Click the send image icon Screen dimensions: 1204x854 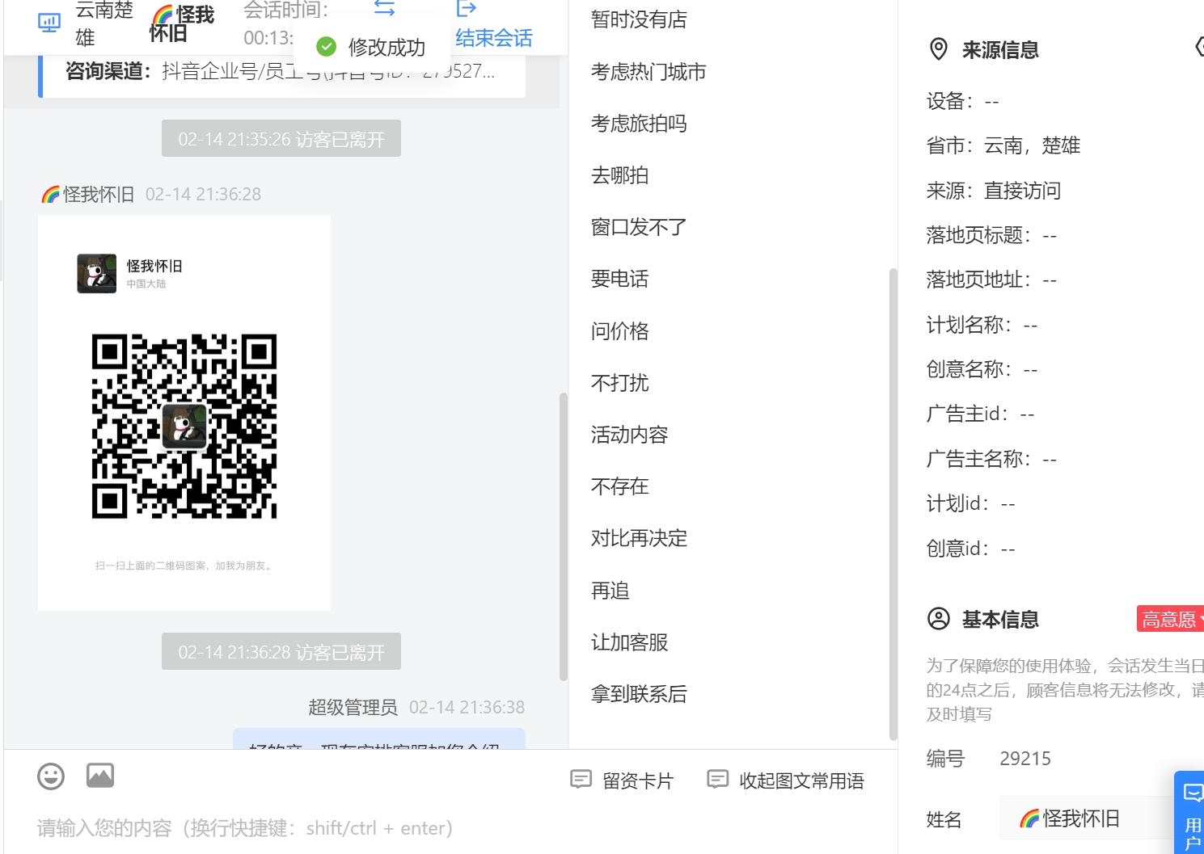[100, 776]
